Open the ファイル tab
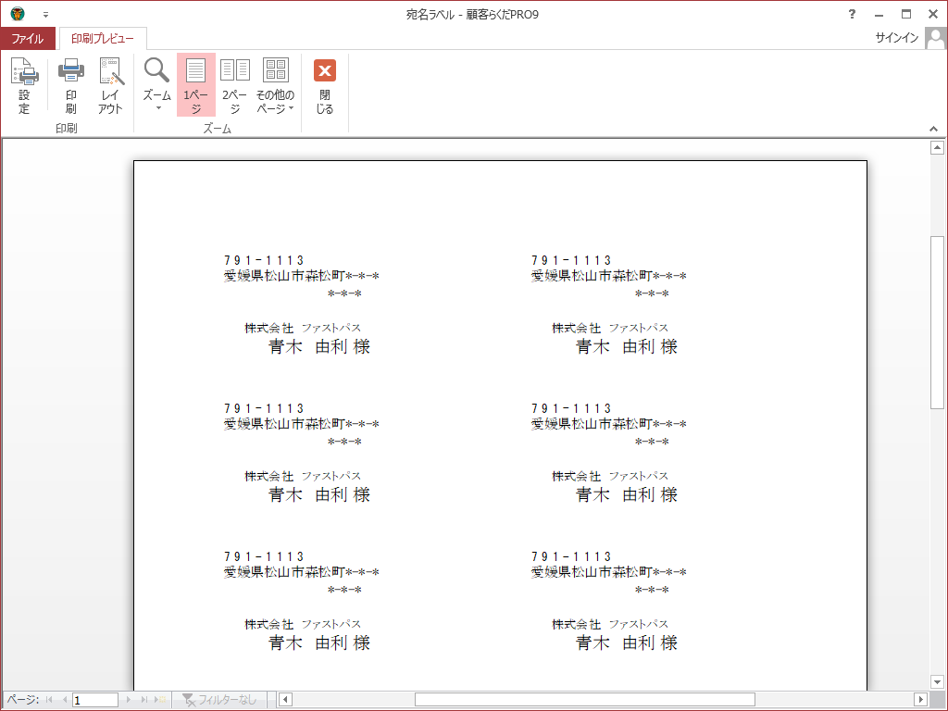 28,39
